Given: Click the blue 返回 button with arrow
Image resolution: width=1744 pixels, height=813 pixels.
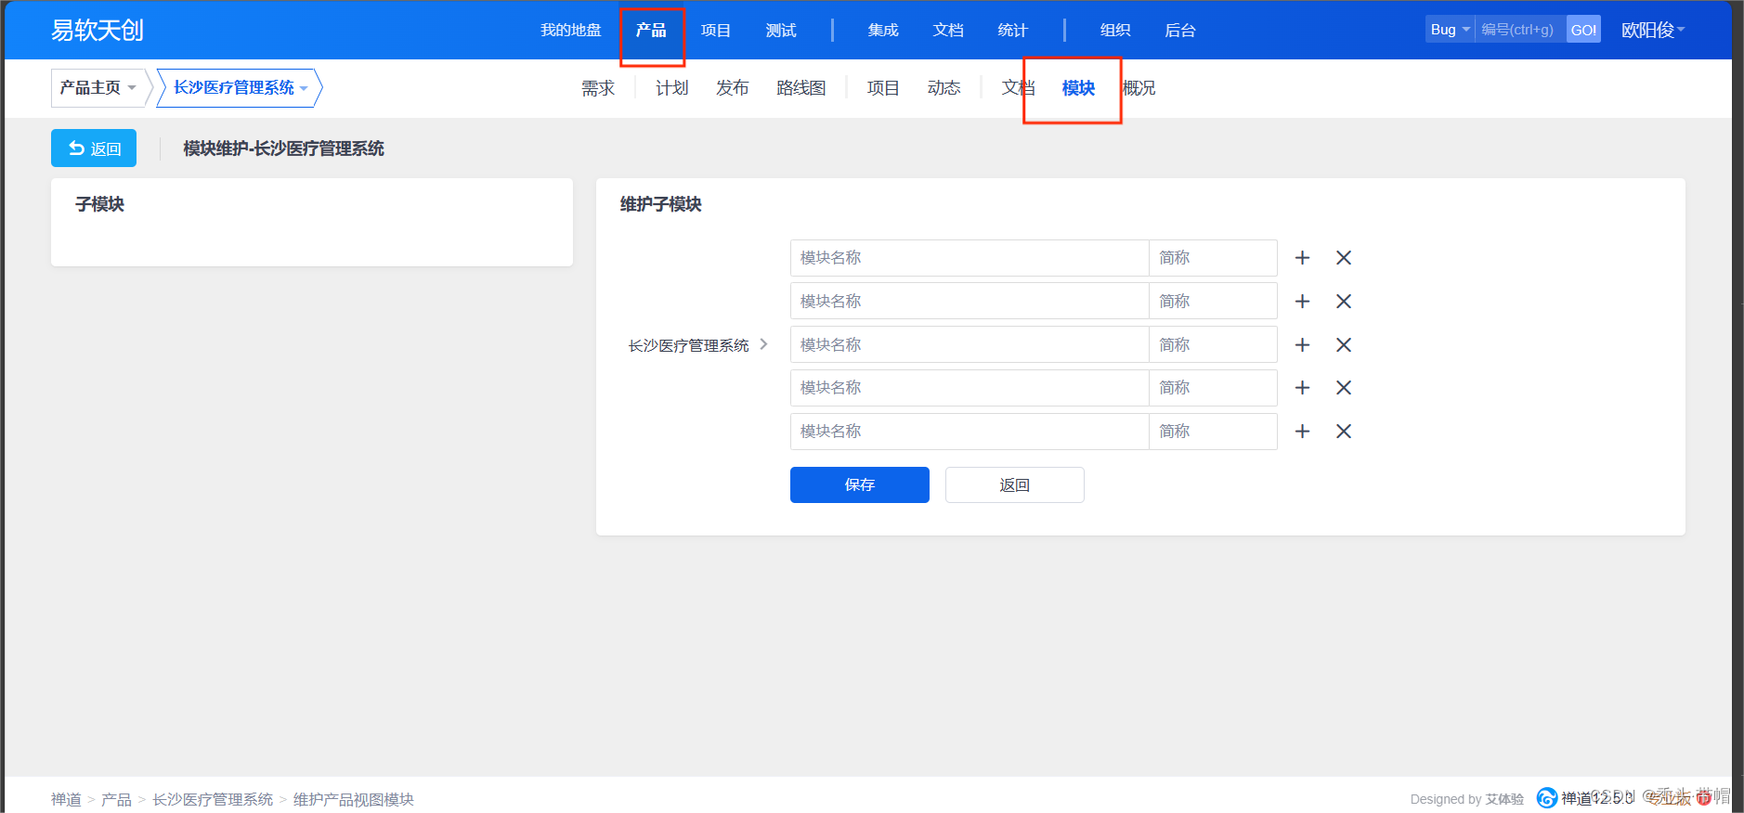Looking at the screenshot, I should pyautogui.click(x=94, y=148).
